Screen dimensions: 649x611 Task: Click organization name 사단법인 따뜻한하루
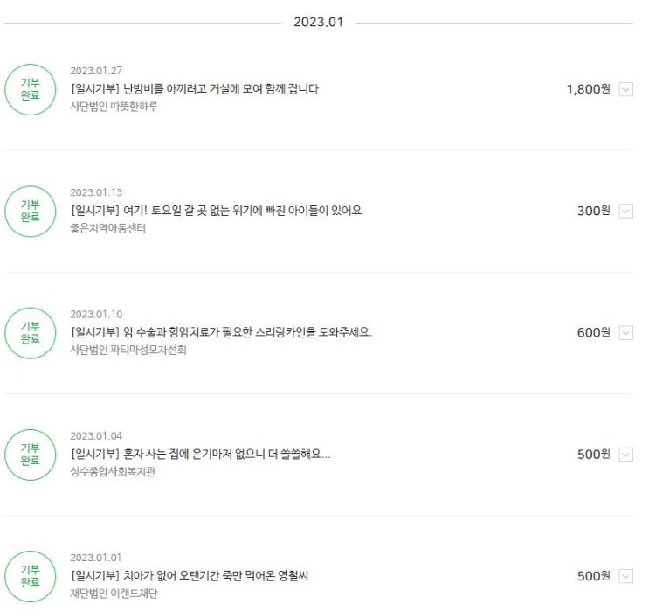tap(114, 107)
